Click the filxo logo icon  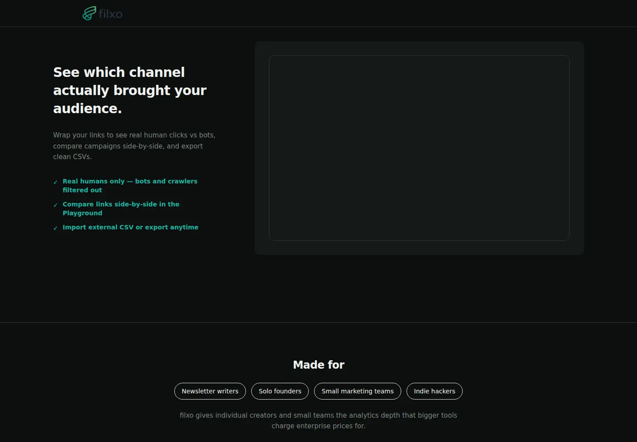tap(89, 13)
